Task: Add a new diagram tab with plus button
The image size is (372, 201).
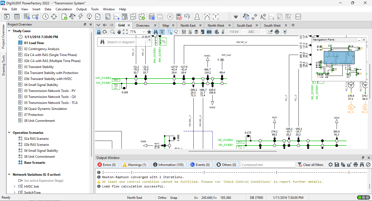Action: [x=293, y=25]
